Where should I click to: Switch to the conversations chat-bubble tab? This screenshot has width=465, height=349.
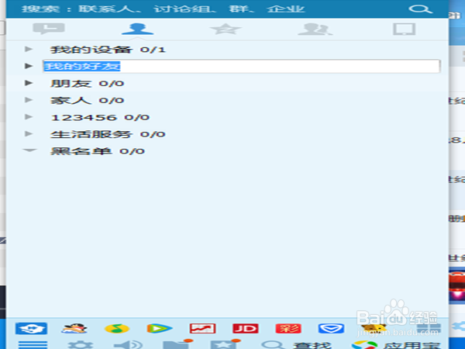pos(49,29)
